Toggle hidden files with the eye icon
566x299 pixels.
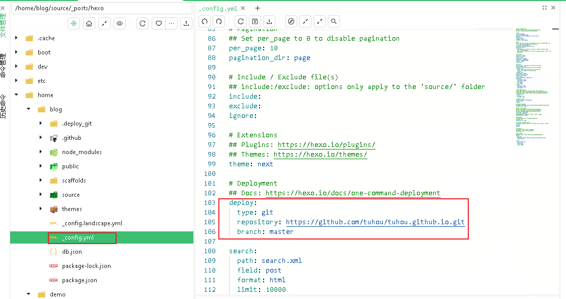pyautogui.click(x=120, y=23)
